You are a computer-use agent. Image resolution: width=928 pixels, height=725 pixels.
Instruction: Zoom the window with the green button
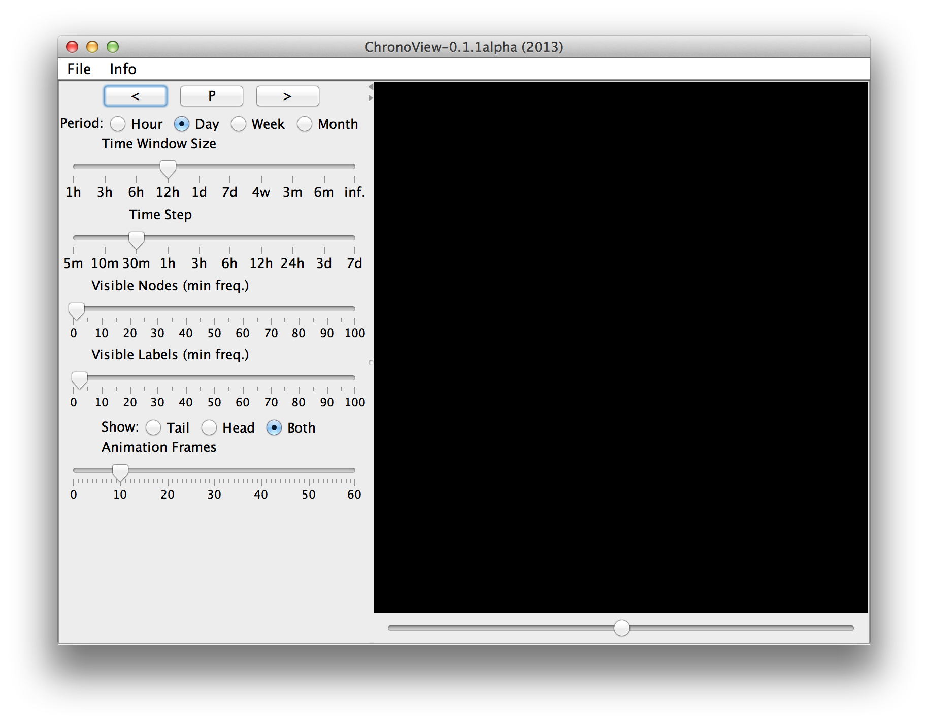point(113,47)
